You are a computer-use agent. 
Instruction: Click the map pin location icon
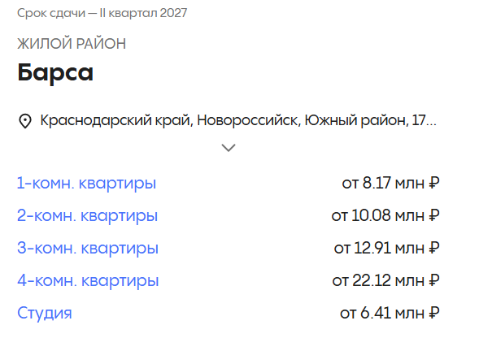tap(25, 121)
